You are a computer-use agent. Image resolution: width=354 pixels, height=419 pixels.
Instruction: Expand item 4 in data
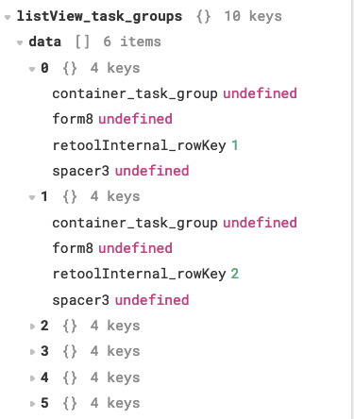32,377
